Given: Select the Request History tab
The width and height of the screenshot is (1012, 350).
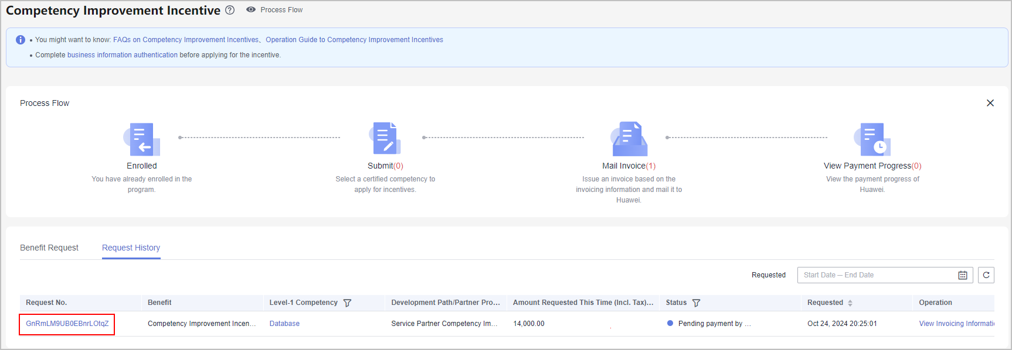Looking at the screenshot, I should (131, 248).
